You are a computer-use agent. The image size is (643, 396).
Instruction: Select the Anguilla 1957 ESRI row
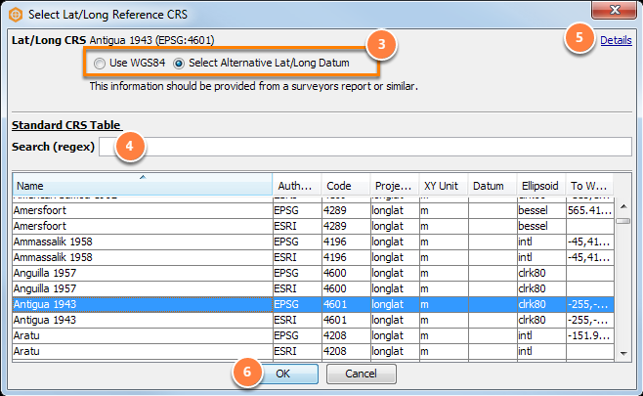pyautogui.click(x=313, y=288)
